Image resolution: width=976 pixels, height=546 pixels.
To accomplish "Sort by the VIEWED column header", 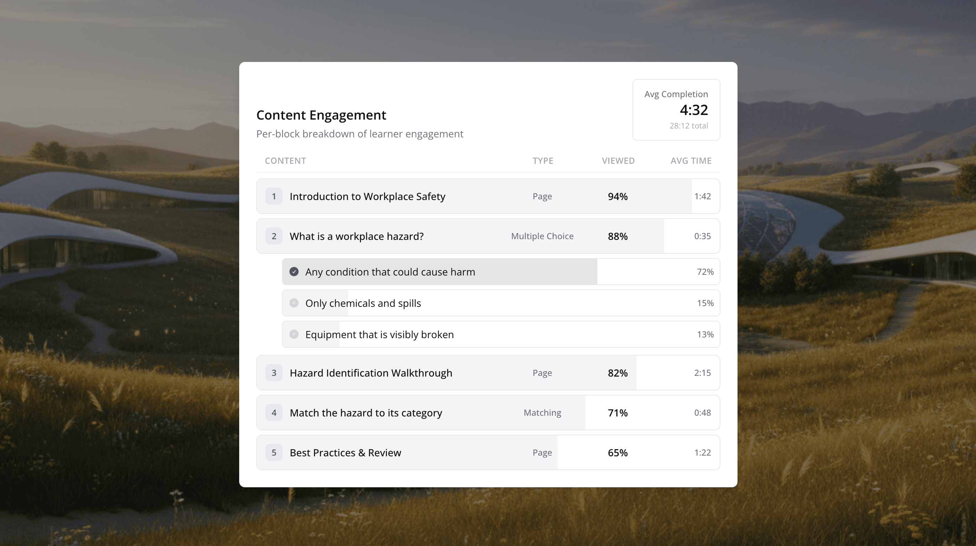I will (618, 161).
